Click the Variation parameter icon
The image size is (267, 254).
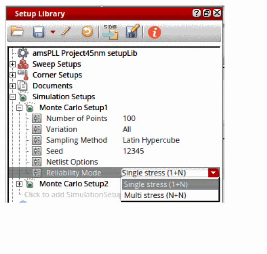(36, 129)
